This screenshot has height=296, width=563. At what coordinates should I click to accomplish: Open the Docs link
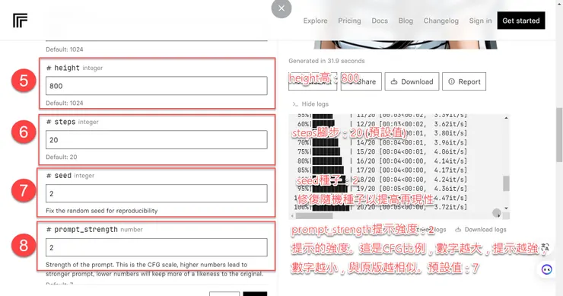click(x=380, y=21)
